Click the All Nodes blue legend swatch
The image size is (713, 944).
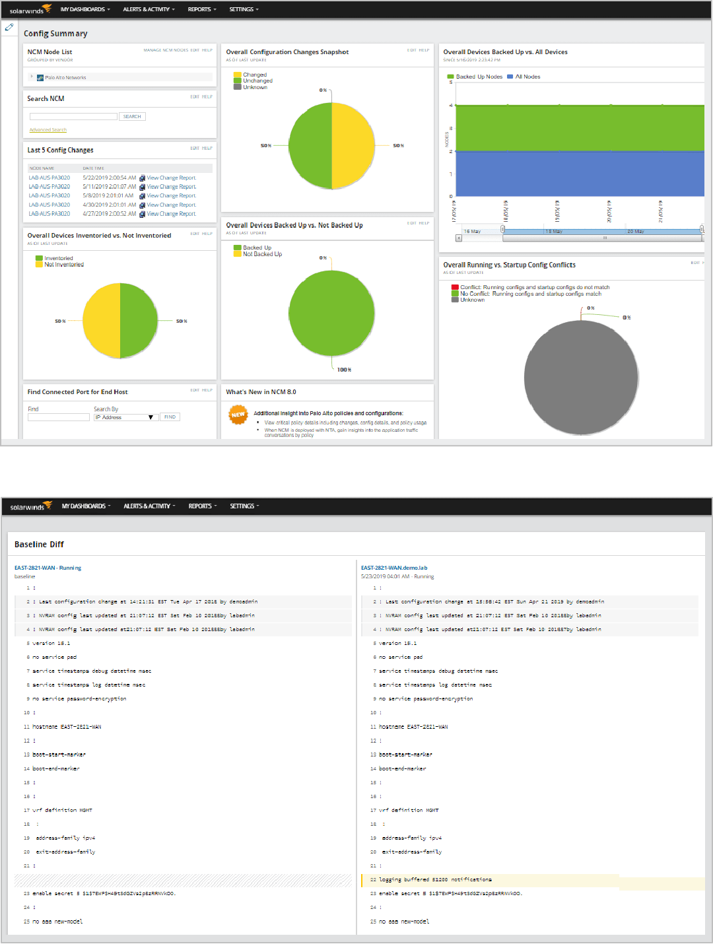click(x=510, y=77)
